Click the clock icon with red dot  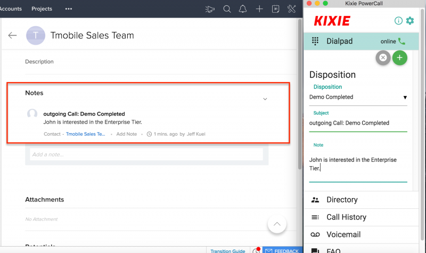[x=256, y=250]
